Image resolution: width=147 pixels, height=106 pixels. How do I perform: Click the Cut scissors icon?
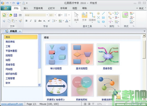click(x=4, y=21)
